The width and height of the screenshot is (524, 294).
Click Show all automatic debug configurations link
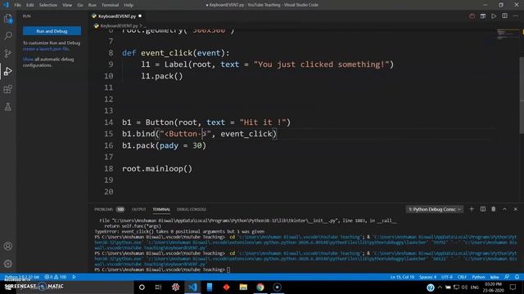tap(28, 59)
